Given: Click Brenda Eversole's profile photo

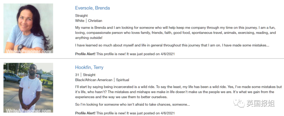Looking at the screenshot, I should coord(28,28).
